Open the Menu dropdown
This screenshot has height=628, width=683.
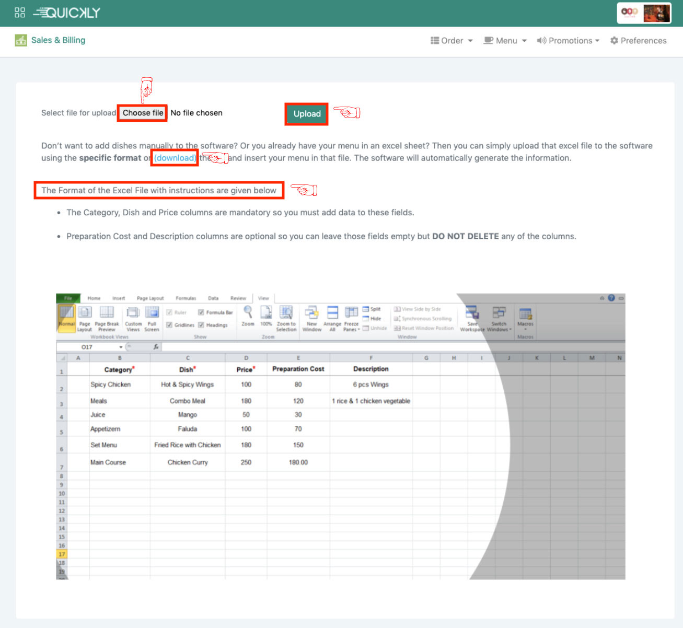(x=504, y=40)
